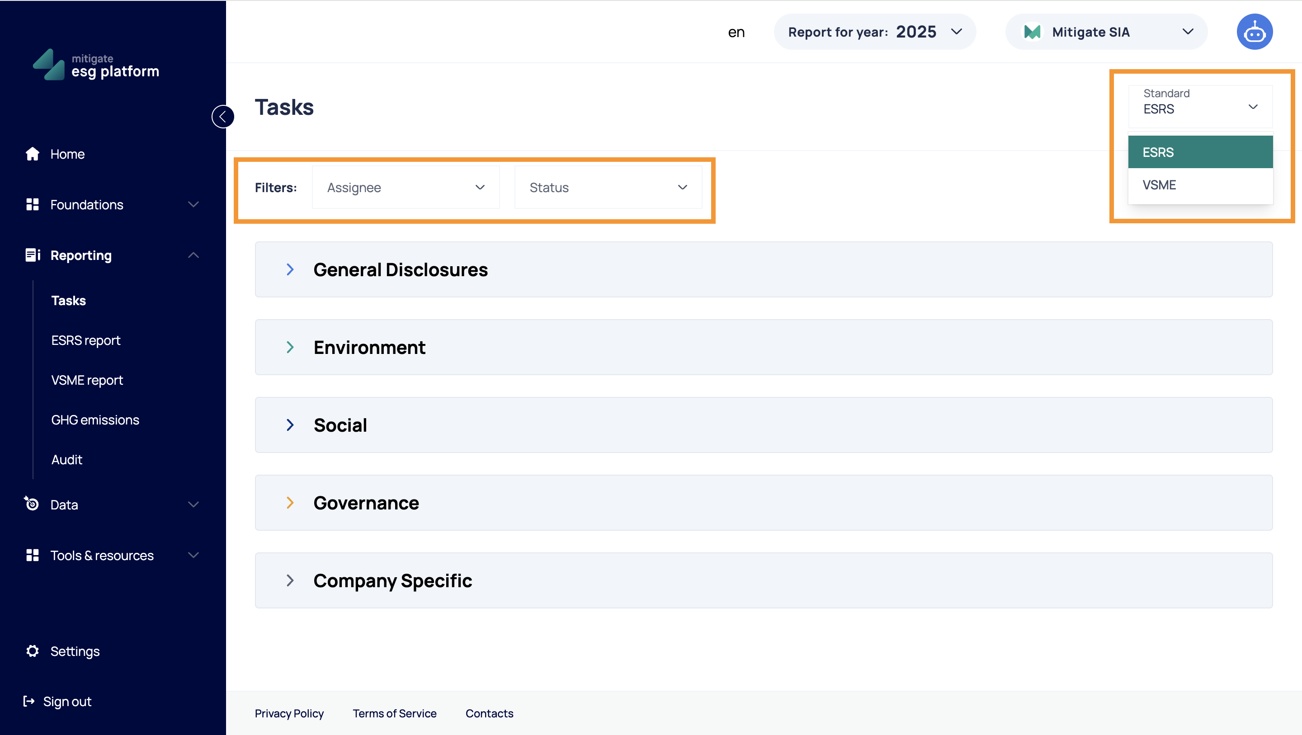The height and width of the screenshot is (735, 1302).
Task: Open the Status filter dropdown
Action: tap(608, 188)
